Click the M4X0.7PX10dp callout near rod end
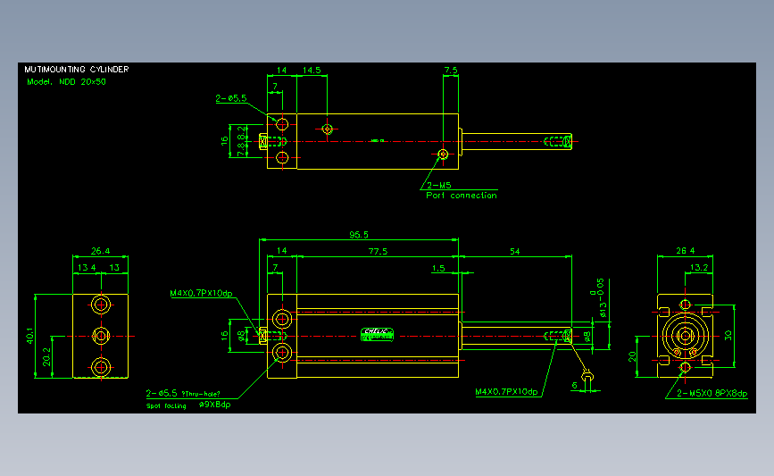 tap(506, 391)
